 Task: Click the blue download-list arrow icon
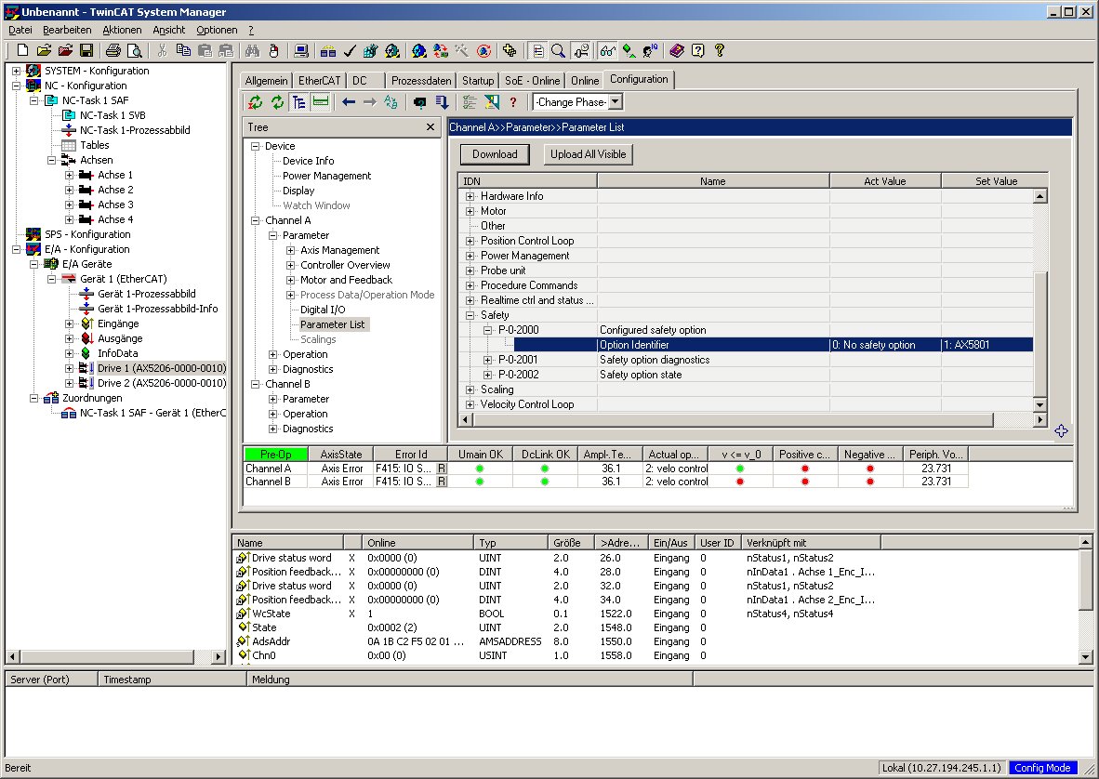[442, 102]
